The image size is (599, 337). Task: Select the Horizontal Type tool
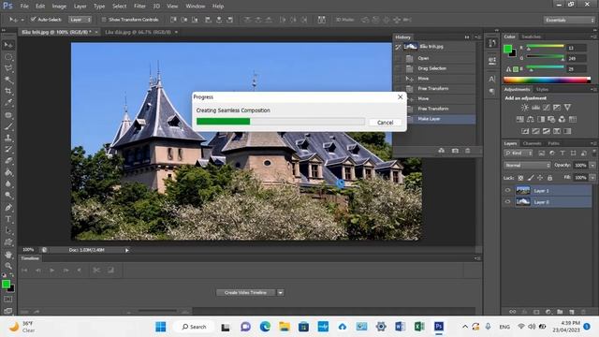8,219
